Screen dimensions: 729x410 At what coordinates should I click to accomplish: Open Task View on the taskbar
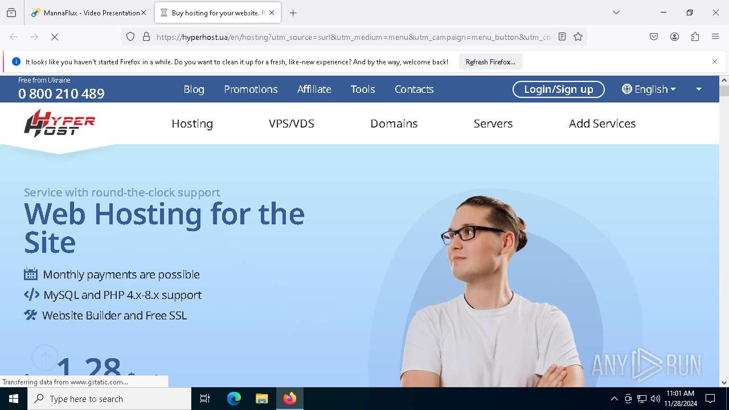[205, 399]
